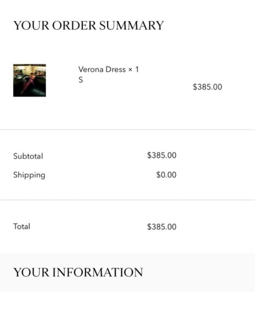This screenshot has height=318, width=255.
Task: Select the size "S" label under product
Action: pos(81,80)
